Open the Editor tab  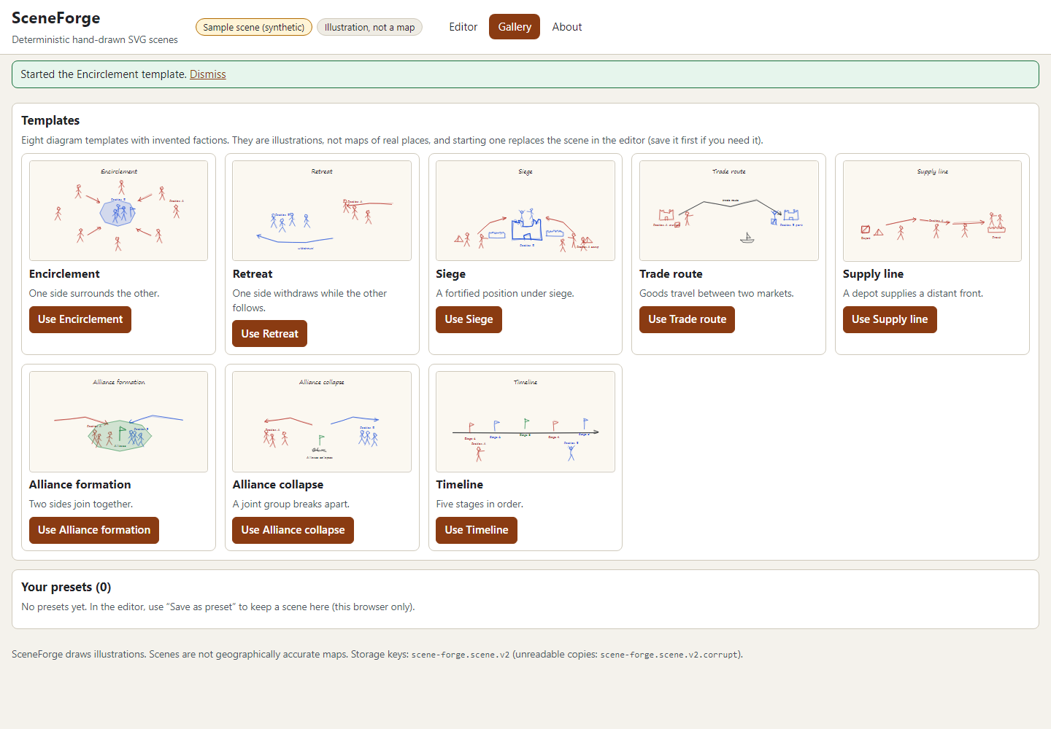coord(463,27)
